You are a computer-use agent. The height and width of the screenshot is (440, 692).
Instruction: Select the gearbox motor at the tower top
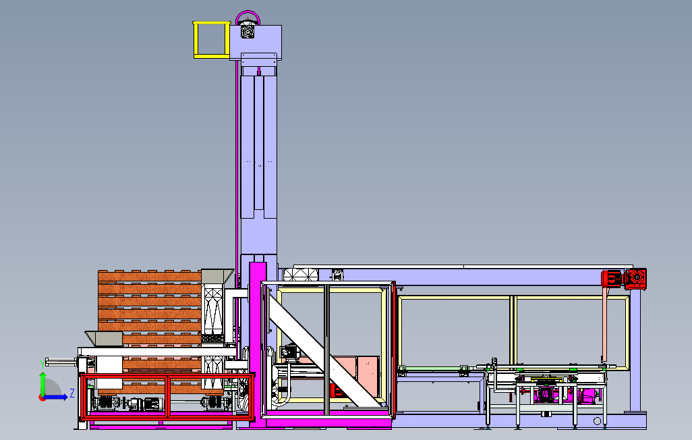tap(248, 31)
